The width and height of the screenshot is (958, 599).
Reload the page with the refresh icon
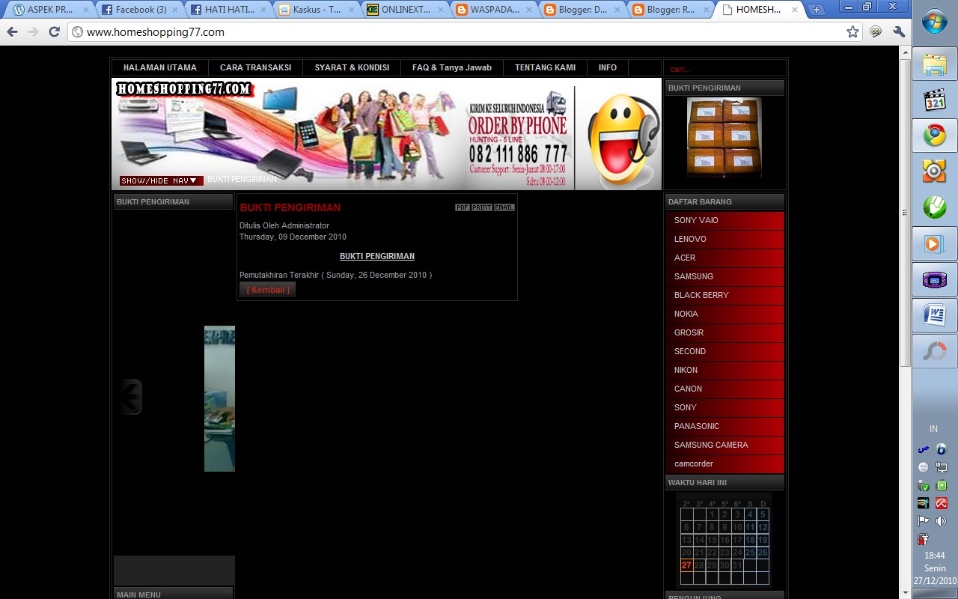[x=54, y=31]
